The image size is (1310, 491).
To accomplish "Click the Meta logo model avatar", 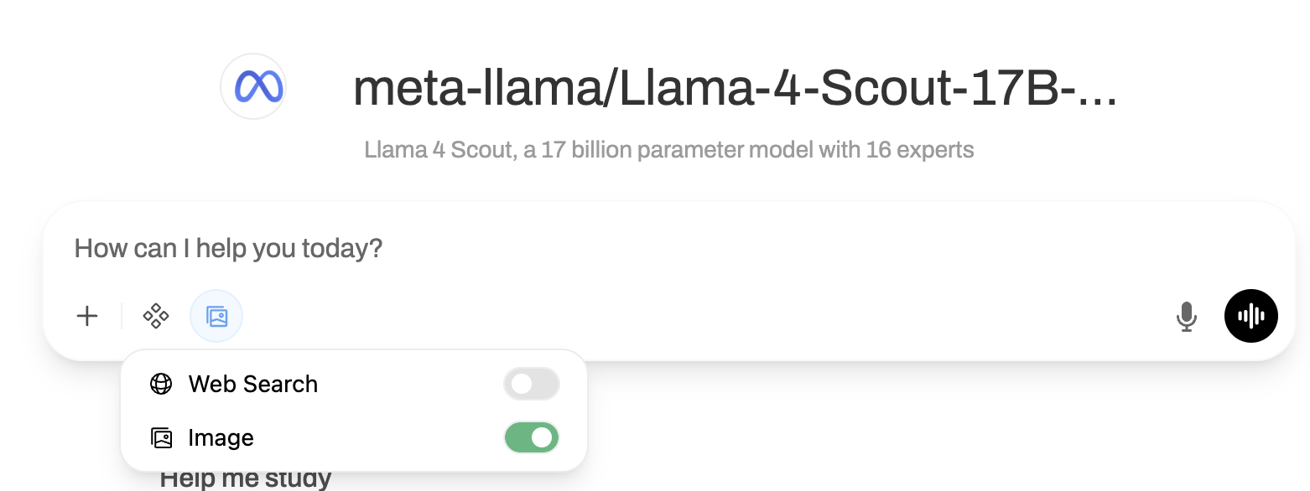I will [x=253, y=86].
